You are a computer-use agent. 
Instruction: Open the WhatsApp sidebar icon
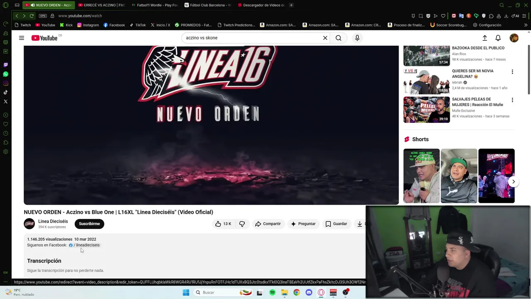coord(5,74)
